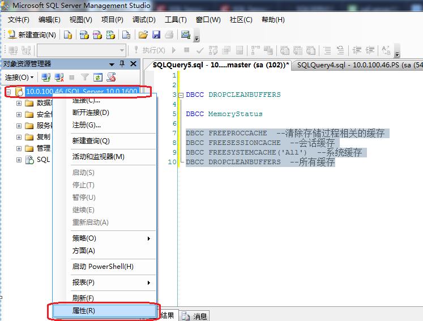Image resolution: width=423 pixels, height=321 pixels.
Task: Click the Object Explorer toolbar icon right of Refresh
Action: [111, 78]
